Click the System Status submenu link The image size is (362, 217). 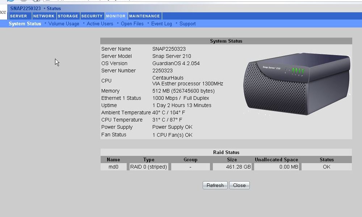25,24
